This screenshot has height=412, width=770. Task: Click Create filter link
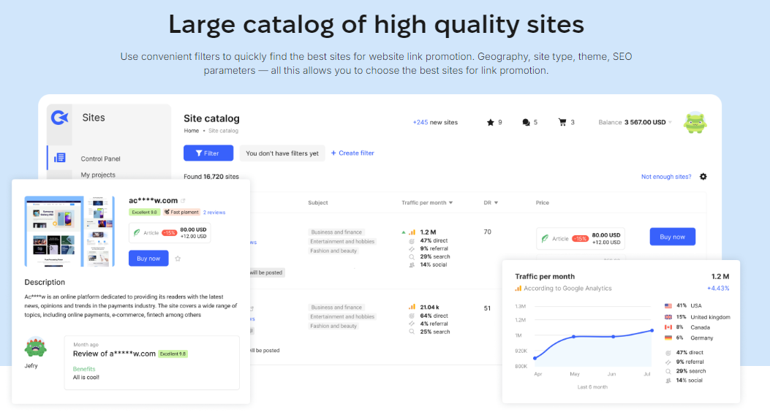[352, 153]
